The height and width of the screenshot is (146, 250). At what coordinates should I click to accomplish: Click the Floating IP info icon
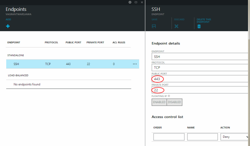(x=169, y=96)
